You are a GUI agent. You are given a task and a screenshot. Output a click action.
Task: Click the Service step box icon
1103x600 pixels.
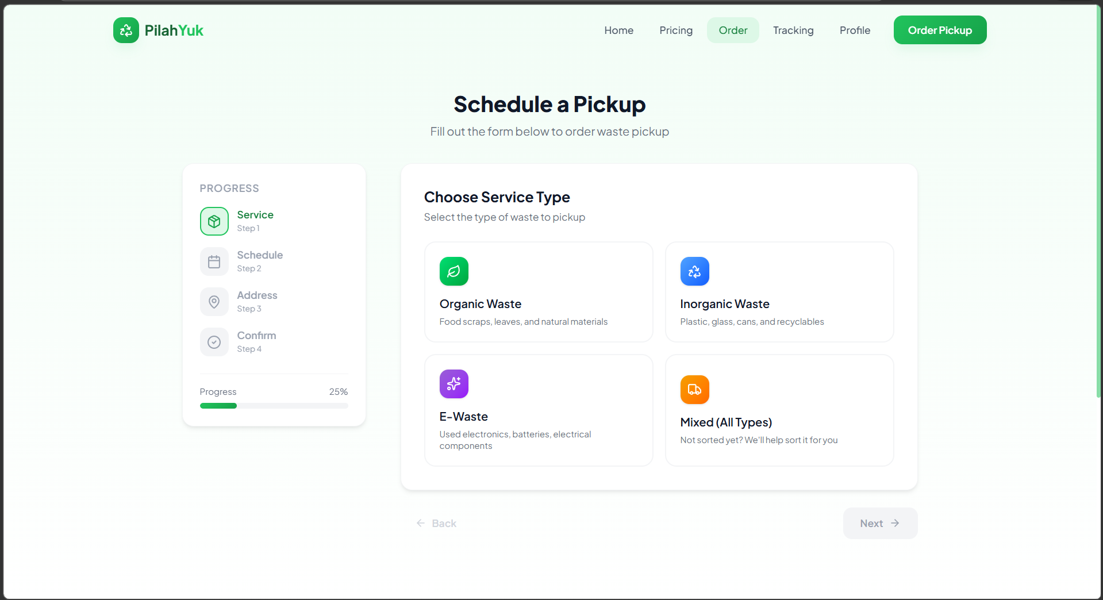click(x=214, y=221)
